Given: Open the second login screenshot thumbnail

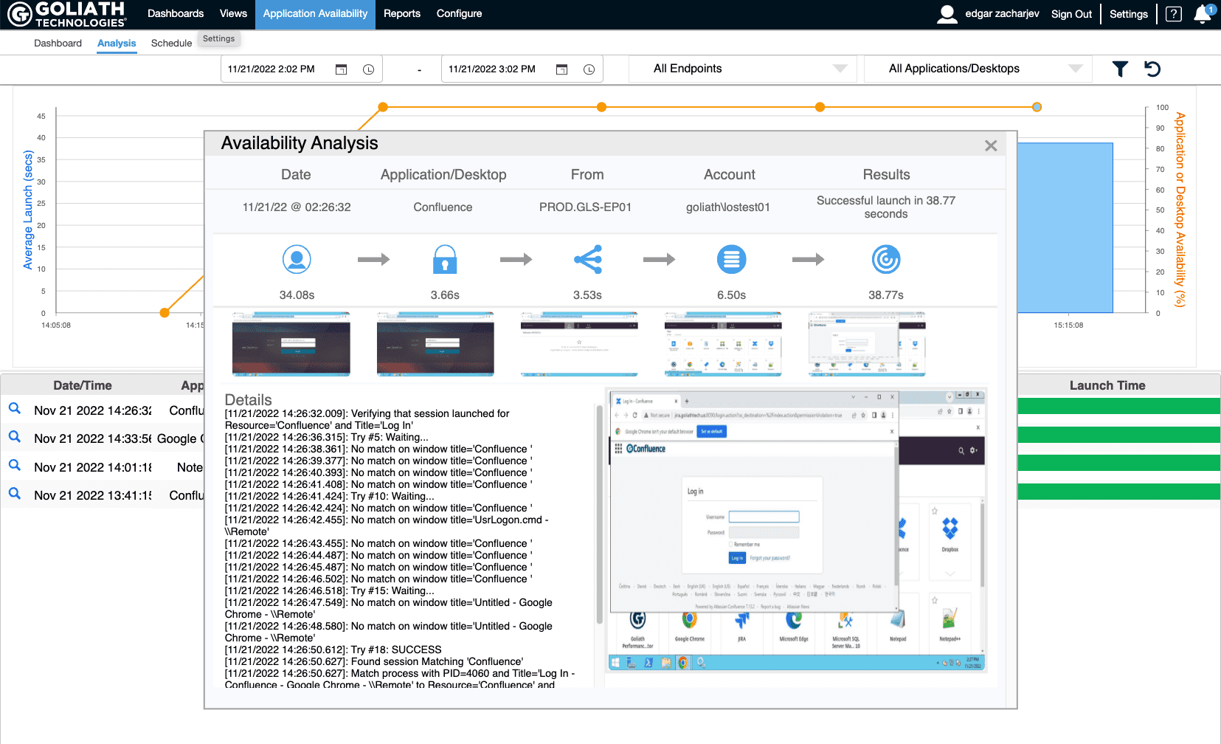Looking at the screenshot, I should [435, 344].
